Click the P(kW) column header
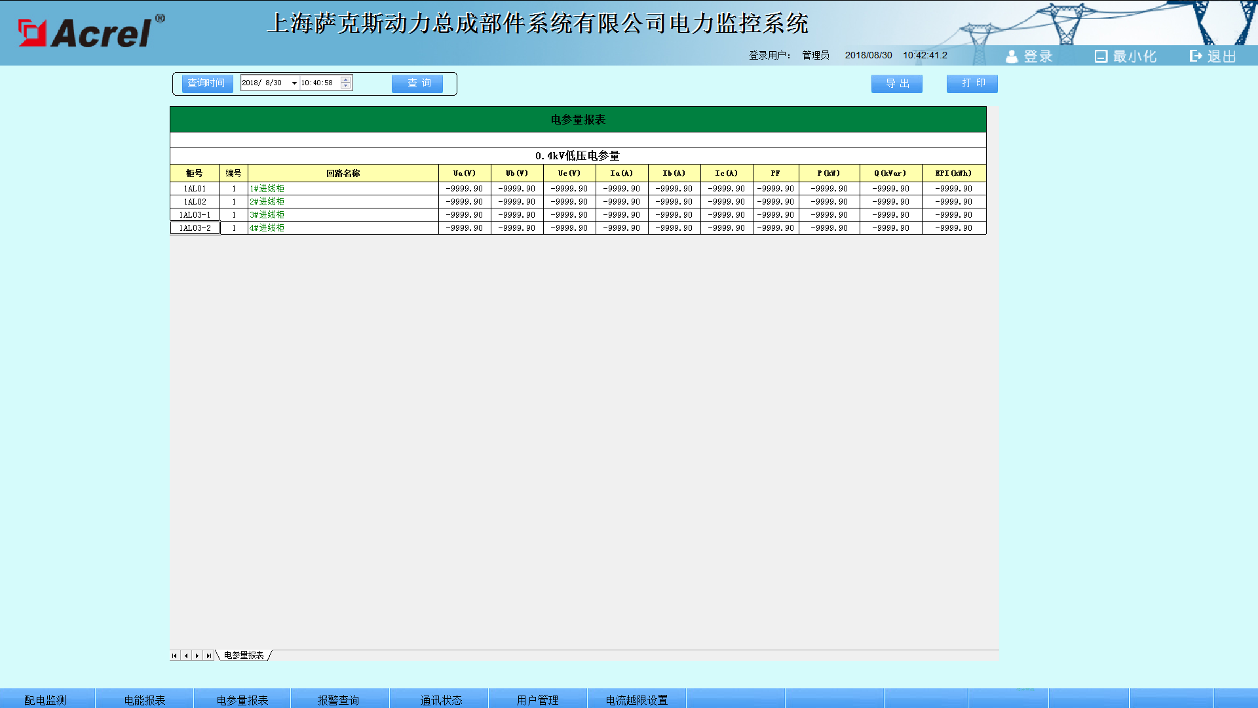This screenshot has width=1258, height=708. pyautogui.click(x=829, y=173)
